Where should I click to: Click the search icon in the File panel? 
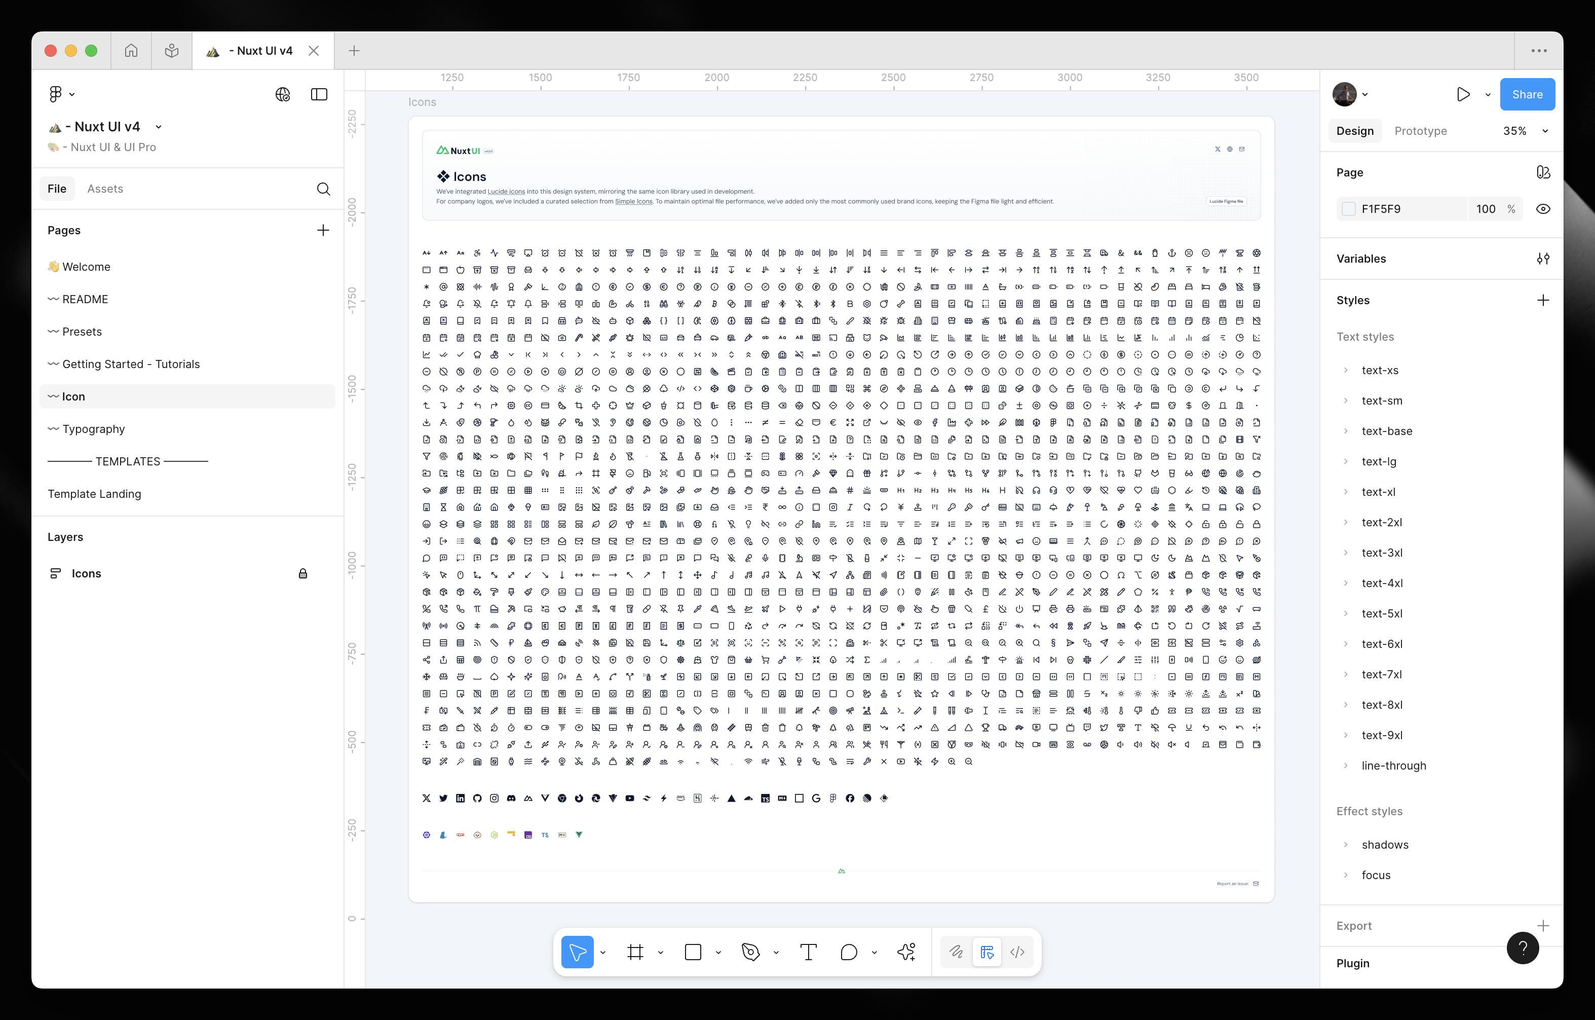(x=323, y=189)
